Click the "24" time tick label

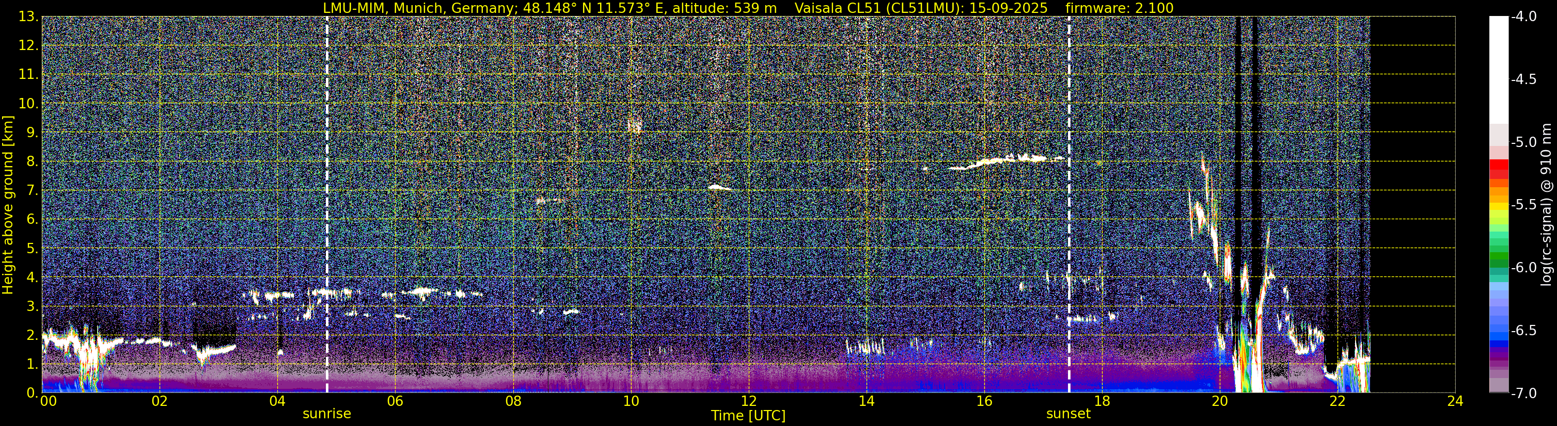click(x=1455, y=401)
